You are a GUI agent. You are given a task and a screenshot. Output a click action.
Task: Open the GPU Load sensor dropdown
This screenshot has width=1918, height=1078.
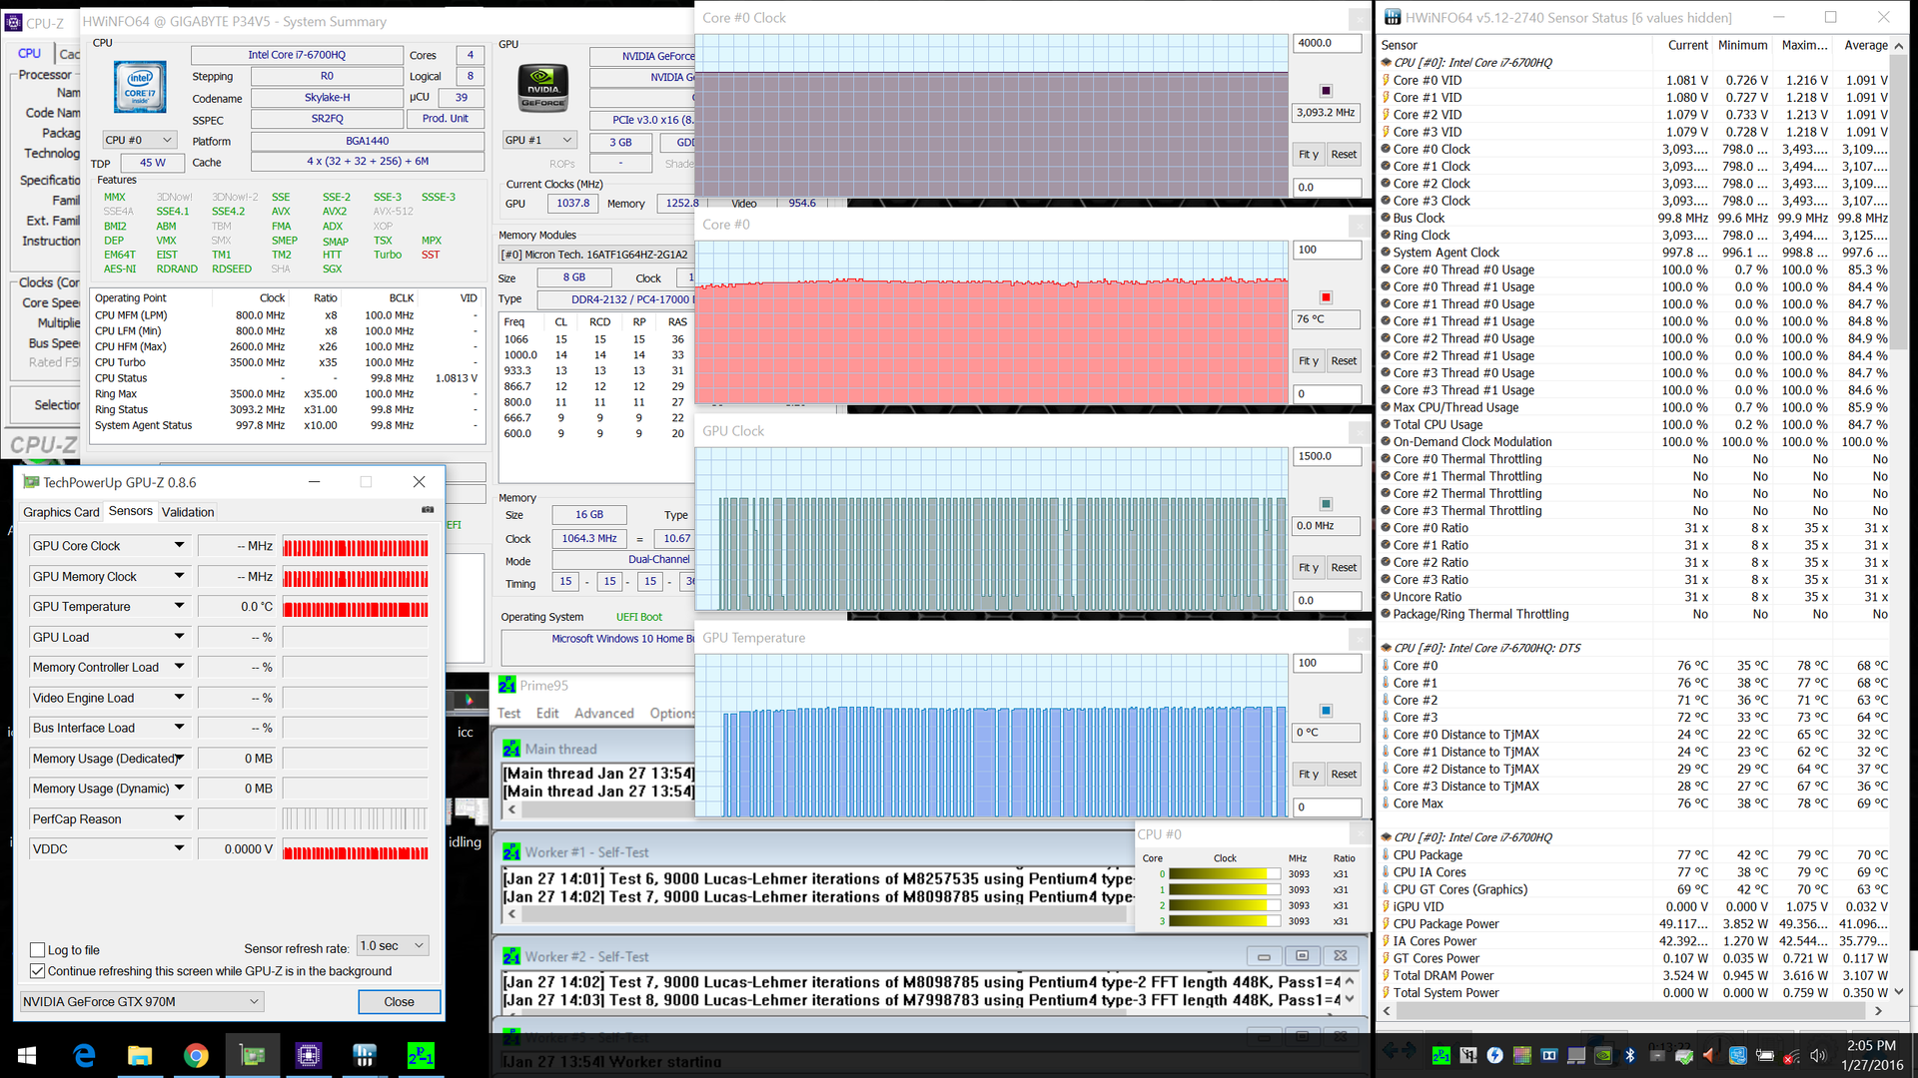coord(179,637)
